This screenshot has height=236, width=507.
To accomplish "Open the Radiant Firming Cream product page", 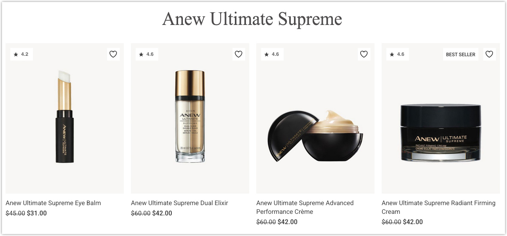I will point(438,207).
